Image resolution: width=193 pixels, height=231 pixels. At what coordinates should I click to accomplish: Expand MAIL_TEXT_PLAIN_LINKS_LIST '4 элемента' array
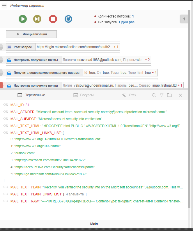click(75, 194)
